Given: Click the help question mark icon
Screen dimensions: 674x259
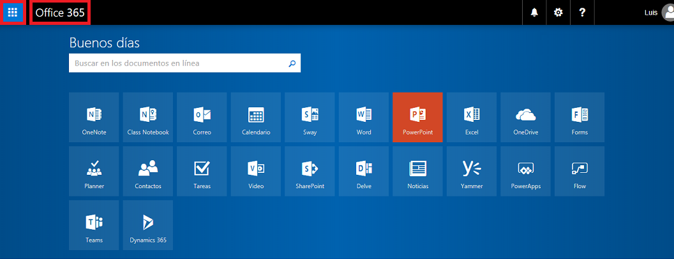Looking at the screenshot, I should [582, 13].
